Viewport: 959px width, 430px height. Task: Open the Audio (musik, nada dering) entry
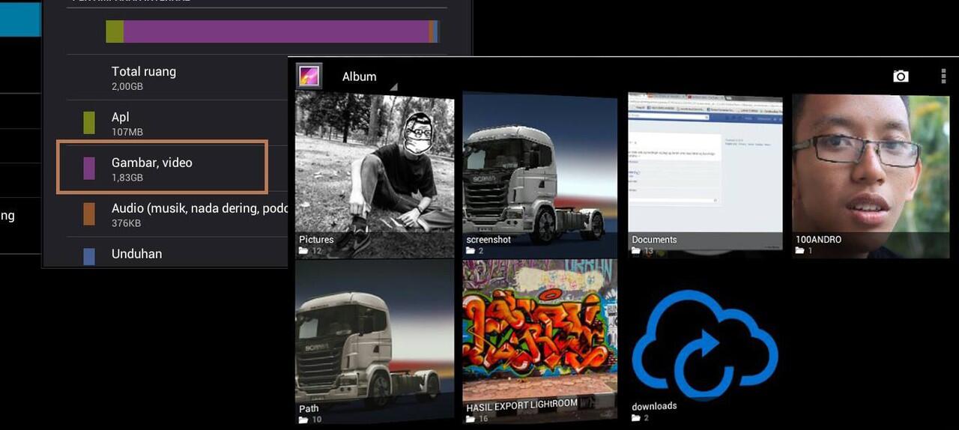[x=178, y=214]
